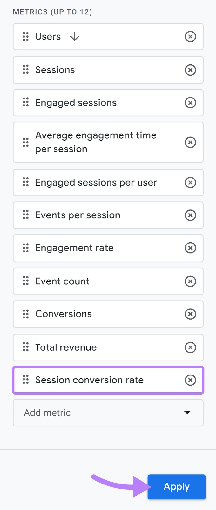216x510 pixels.
Task: Select the Engagement rate metric row
Action: (95, 248)
